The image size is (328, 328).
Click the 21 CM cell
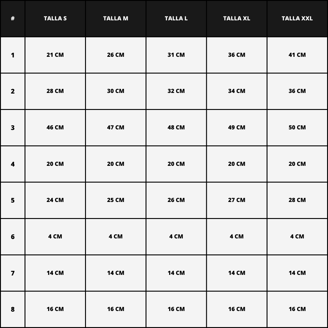pyautogui.click(x=55, y=55)
